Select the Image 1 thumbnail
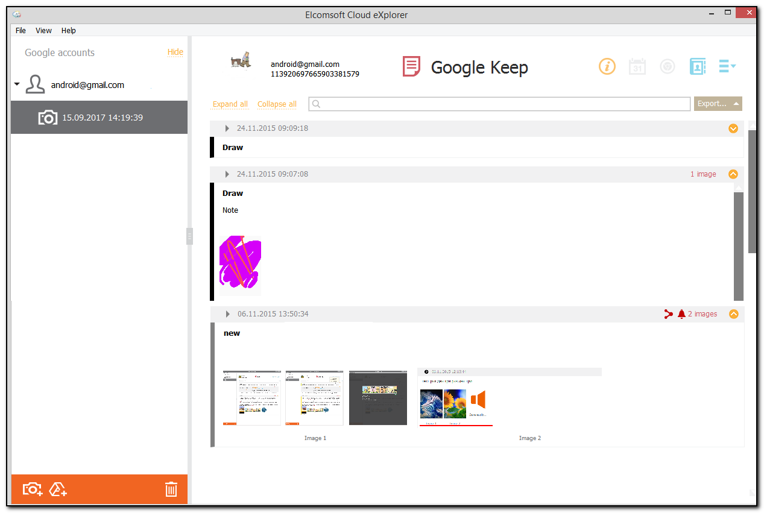764x513 pixels. (x=314, y=398)
